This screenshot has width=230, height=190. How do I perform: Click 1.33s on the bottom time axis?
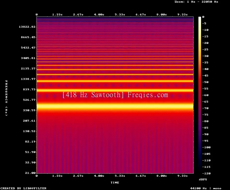[x=57, y=176]
